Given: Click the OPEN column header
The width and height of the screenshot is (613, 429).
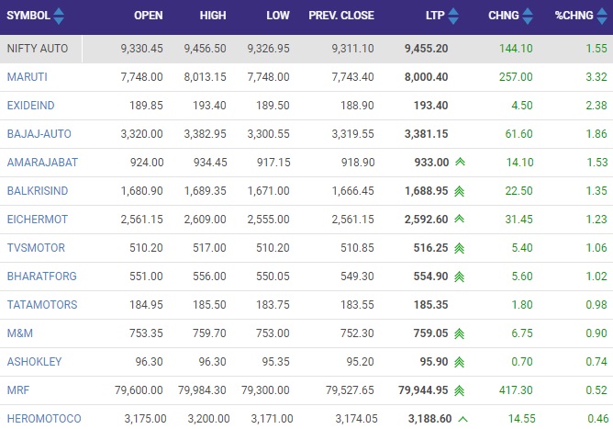Looking at the screenshot, I should [148, 16].
